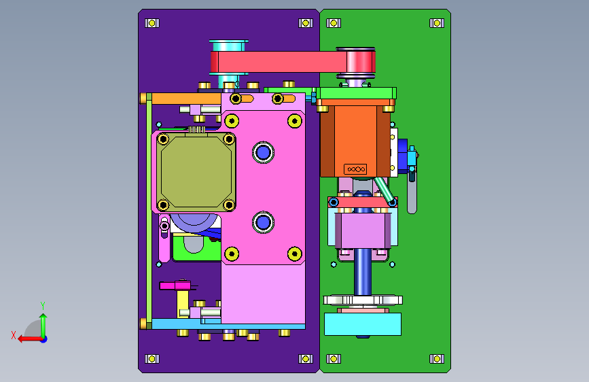Click the vertical slot in the green plate
Screen dimensions: 589x382
click(x=412, y=196)
